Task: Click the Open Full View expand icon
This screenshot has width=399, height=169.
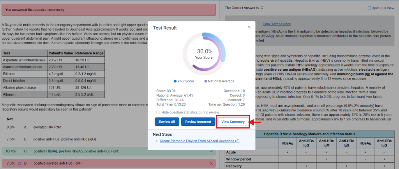Action: 370,8
